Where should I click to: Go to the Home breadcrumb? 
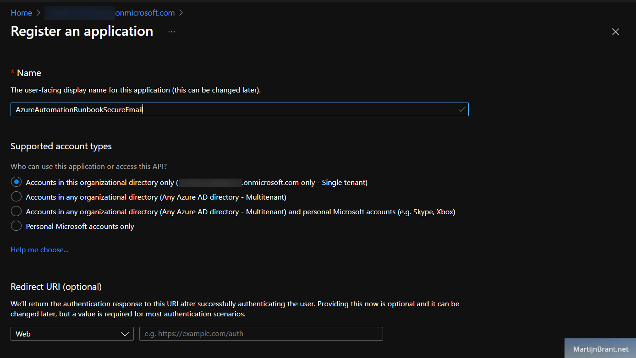pos(22,13)
